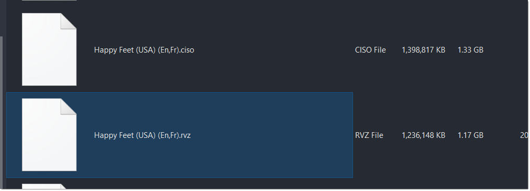530x191 pixels.
Task: Click the folded corner of the .rvz icon
Action: [x=68, y=106]
